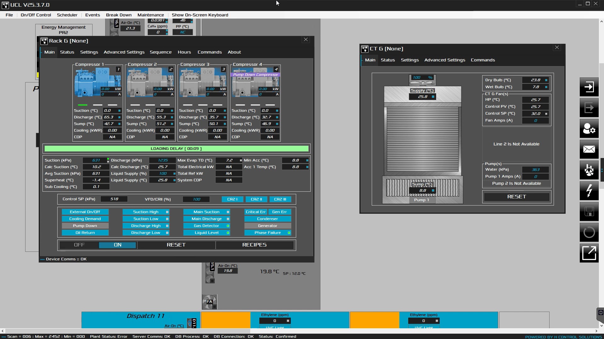Open CT G Commands tab

click(x=483, y=60)
